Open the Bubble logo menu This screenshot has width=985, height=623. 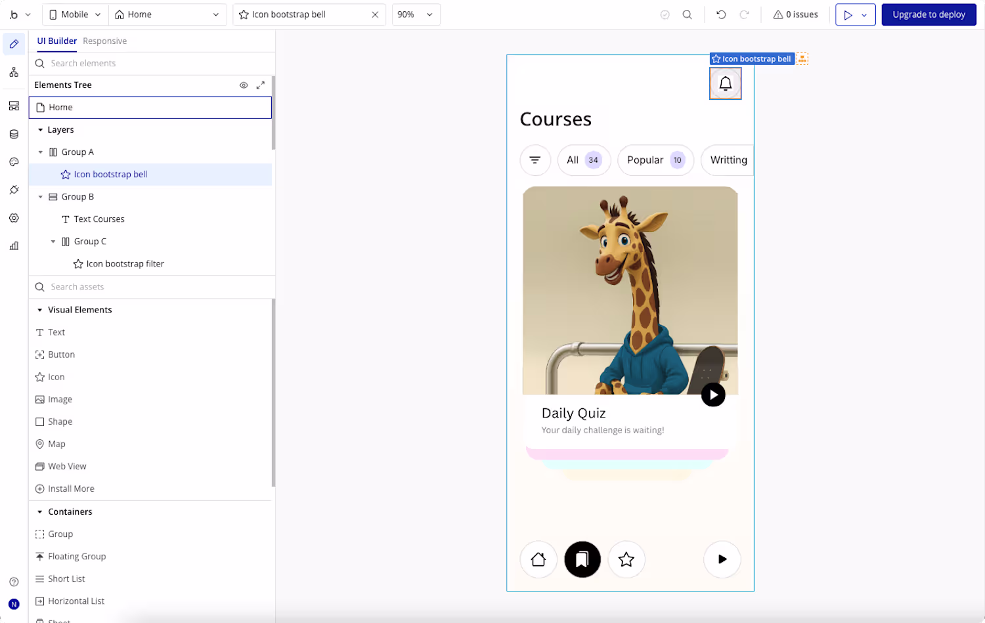point(19,14)
